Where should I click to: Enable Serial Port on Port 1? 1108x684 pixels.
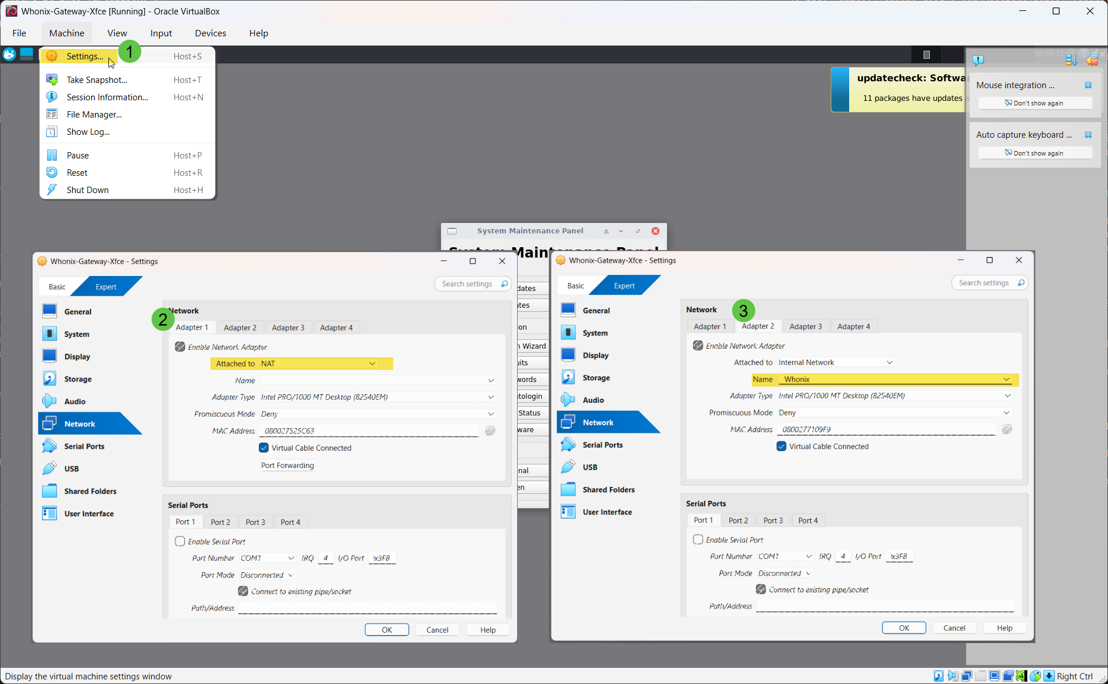[x=180, y=541]
